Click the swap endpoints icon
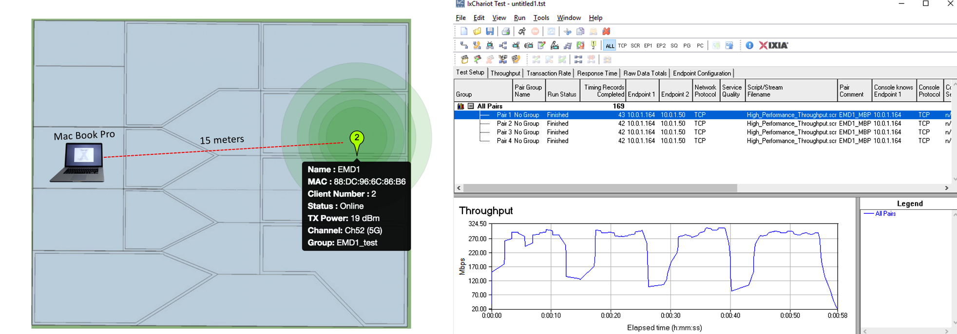 pos(580,45)
